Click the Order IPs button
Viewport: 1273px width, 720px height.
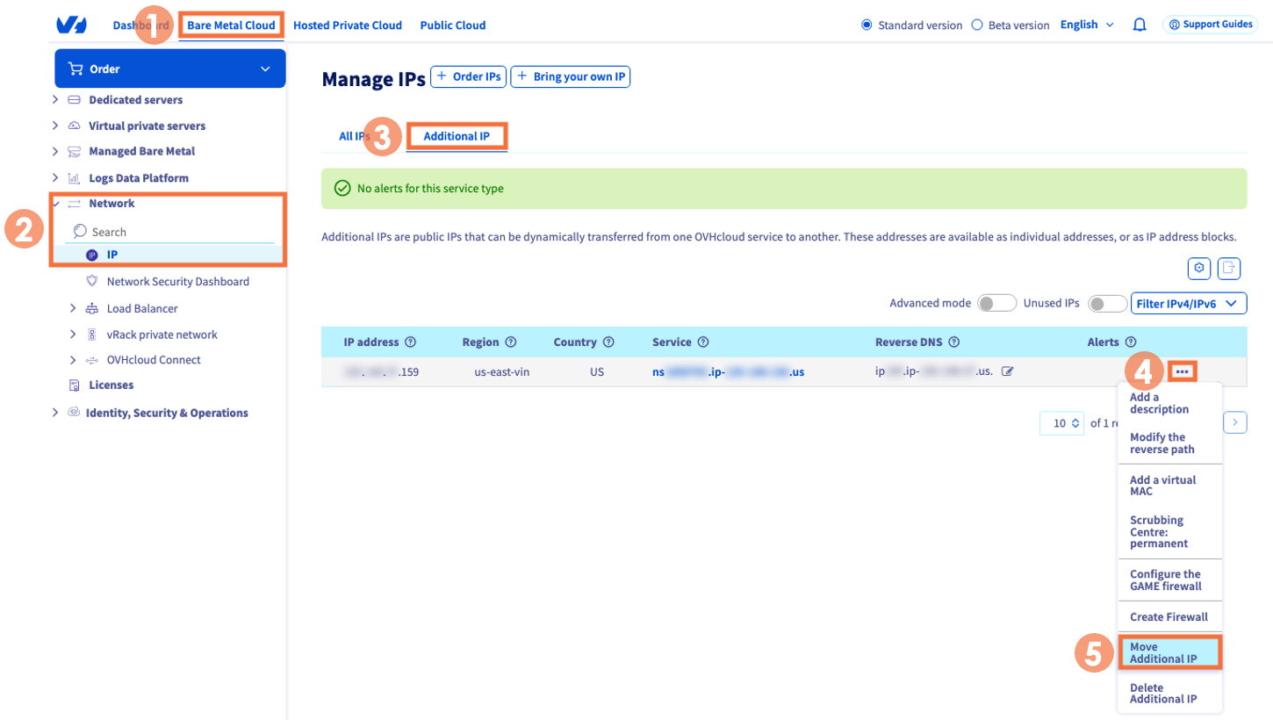[x=468, y=76]
